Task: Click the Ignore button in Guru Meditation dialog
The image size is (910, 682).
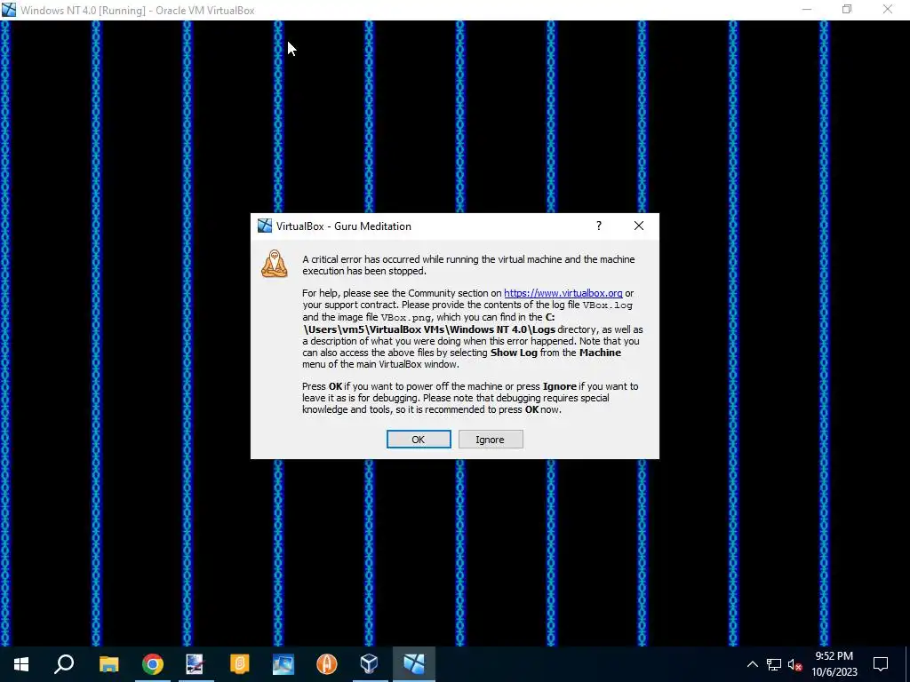Action: tap(491, 439)
